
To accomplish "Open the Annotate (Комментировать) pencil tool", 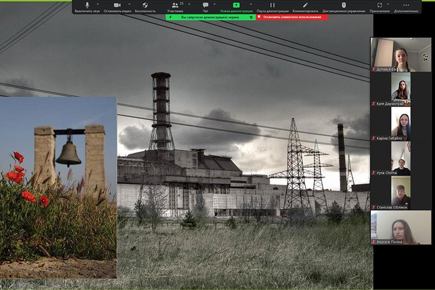I will pyautogui.click(x=305, y=5).
